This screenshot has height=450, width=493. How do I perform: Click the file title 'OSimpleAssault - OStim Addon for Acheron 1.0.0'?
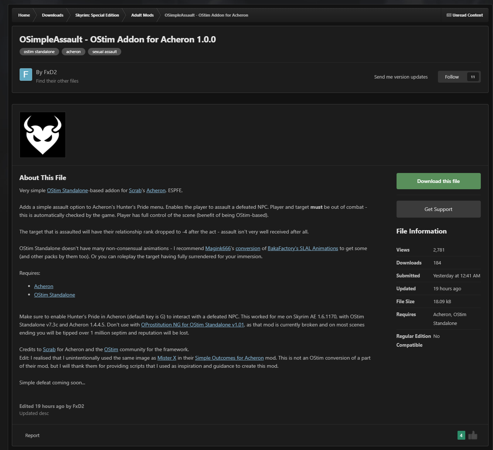pyautogui.click(x=118, y=39)
